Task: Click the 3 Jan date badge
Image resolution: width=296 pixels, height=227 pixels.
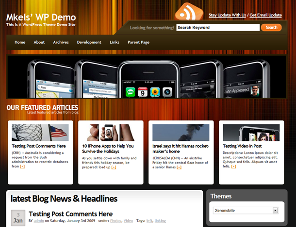Action: [18, 218]
